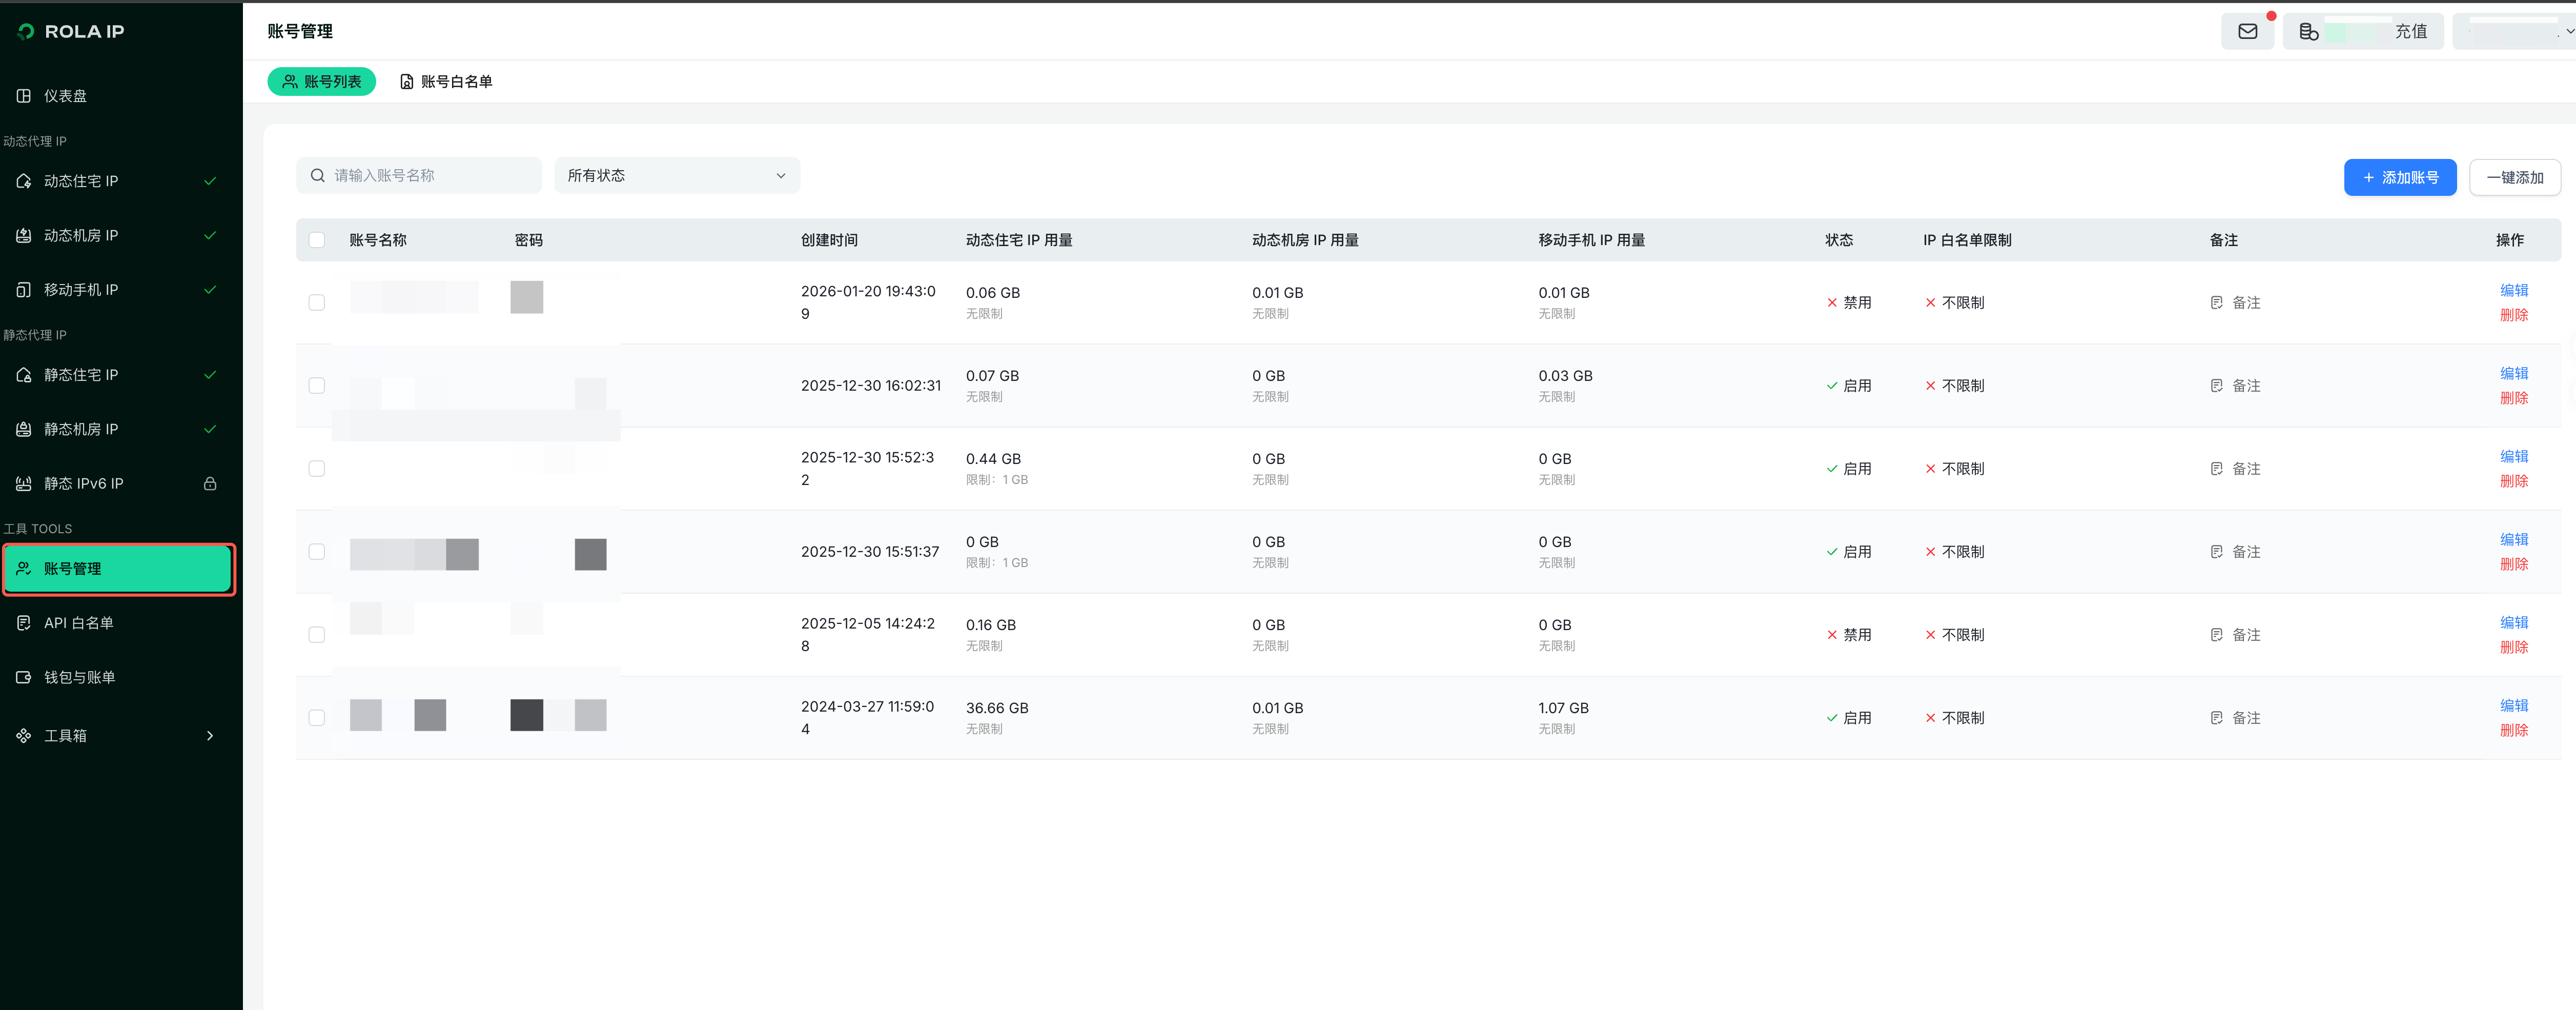Click the 启用 status in the 2025-12-30 16:02:31 row

click(1848, 386)
